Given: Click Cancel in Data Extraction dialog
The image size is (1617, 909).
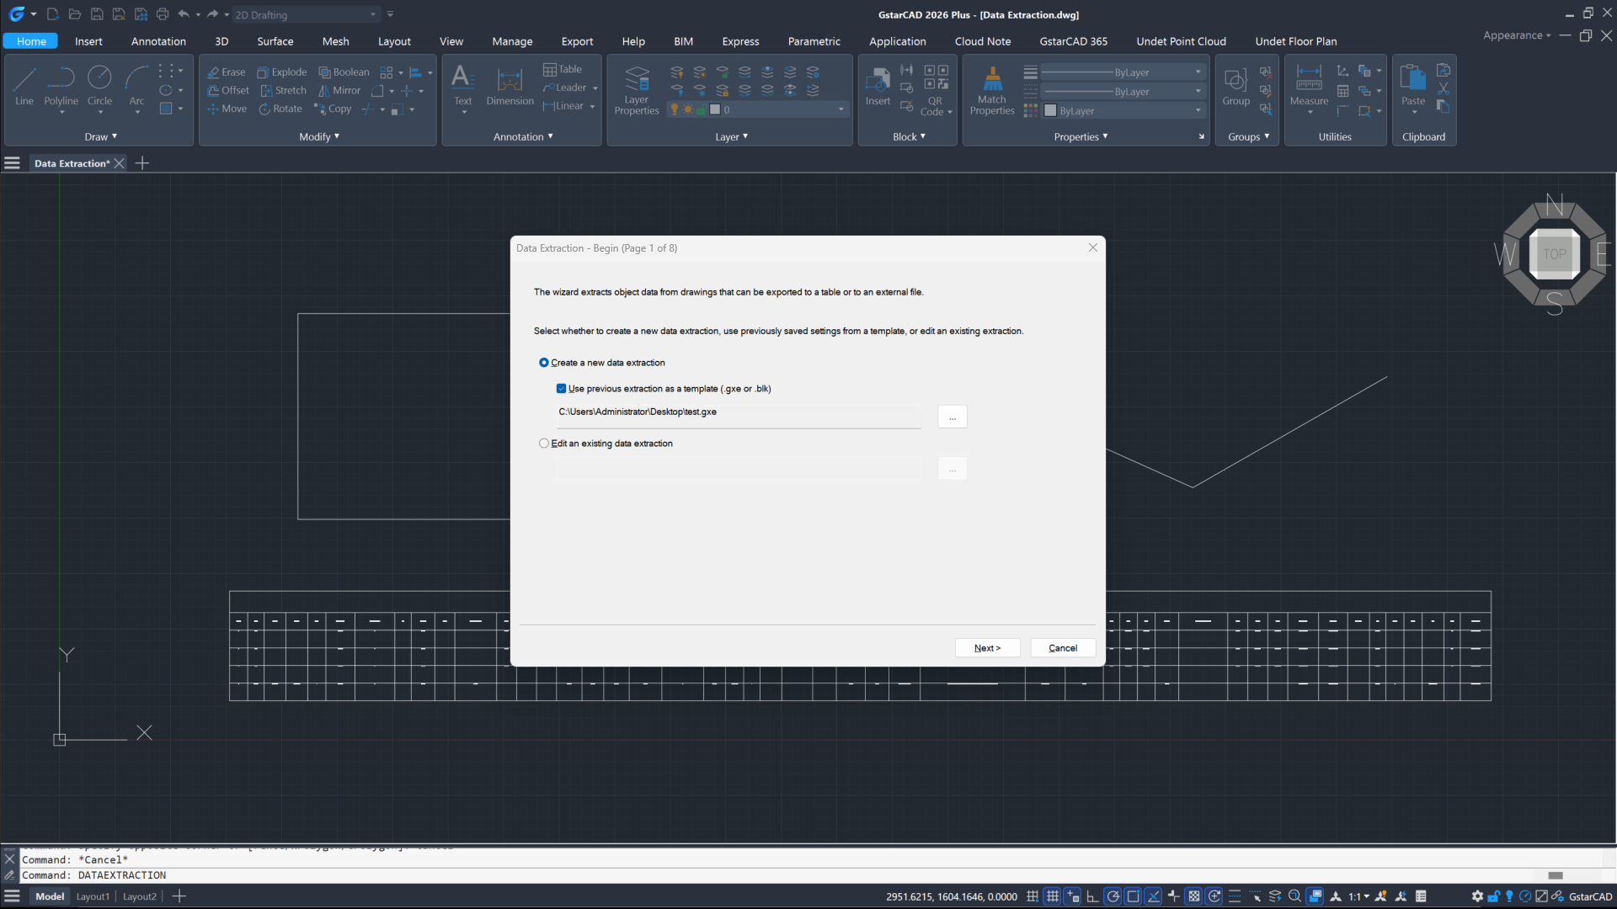Looking at the screenshot, I should tap(1063, 648).
